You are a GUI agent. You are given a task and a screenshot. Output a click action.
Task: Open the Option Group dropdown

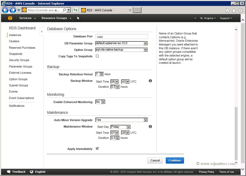pyautogui.click(x=122, y=50)
